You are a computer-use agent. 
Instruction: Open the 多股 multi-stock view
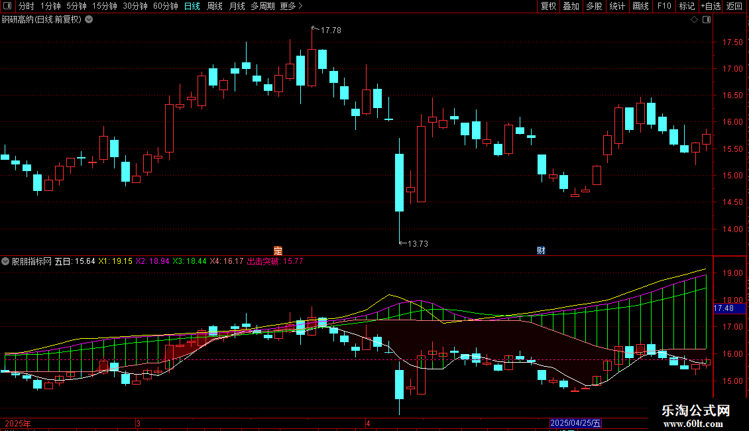click(595, 6)
